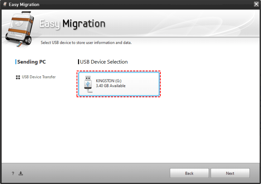This screenshot has width=261, height=184.
Task: Click the app icon in the title bar
Action: tap(5, 4)
